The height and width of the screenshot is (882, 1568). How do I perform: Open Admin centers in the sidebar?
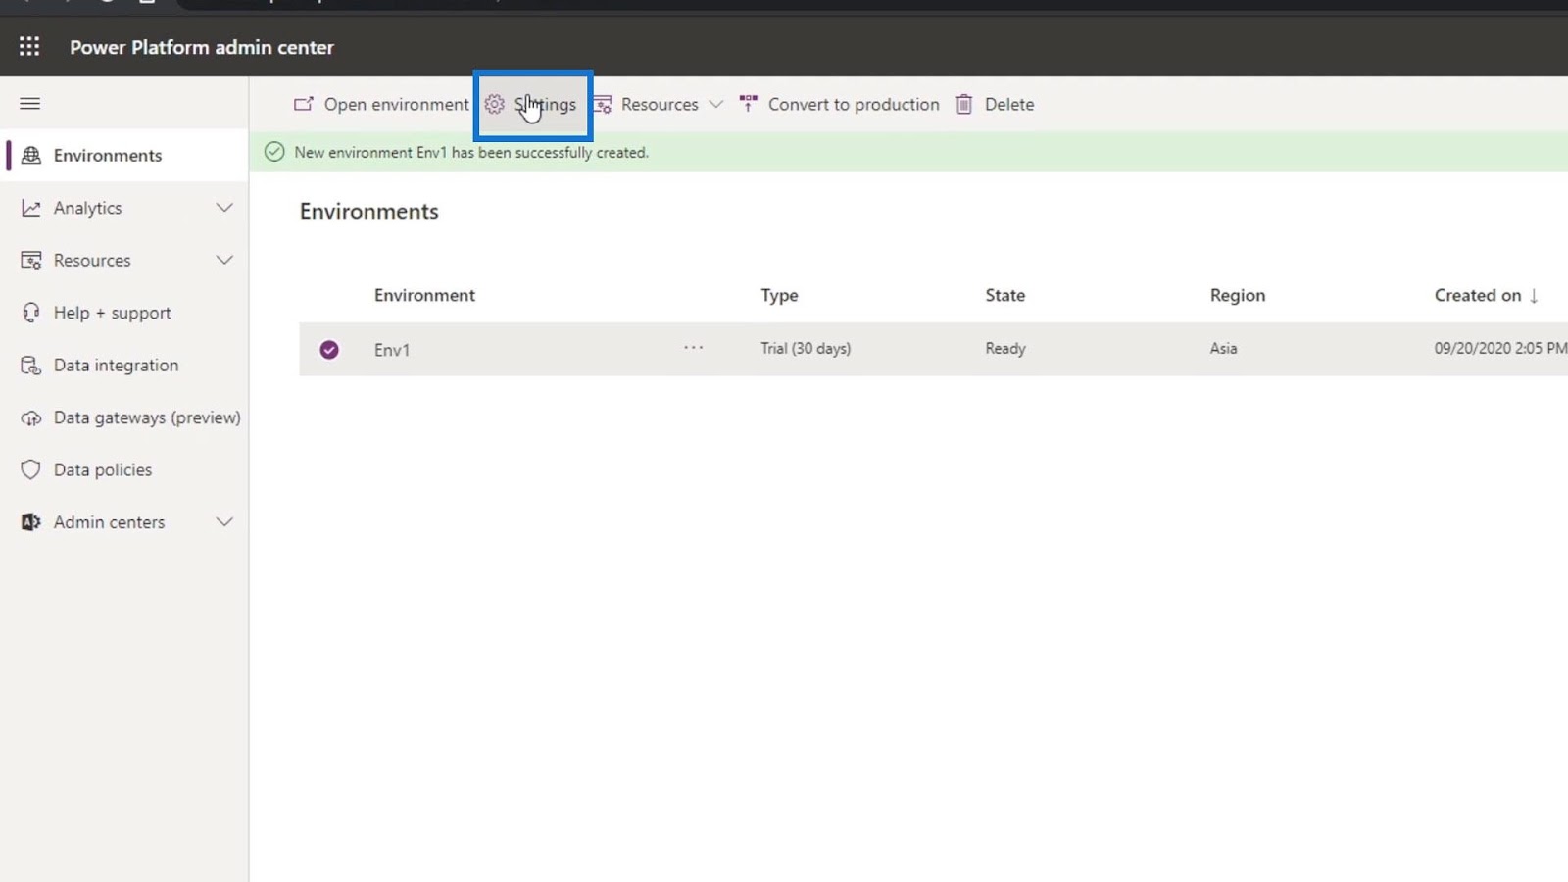click(x=125, y=522)
